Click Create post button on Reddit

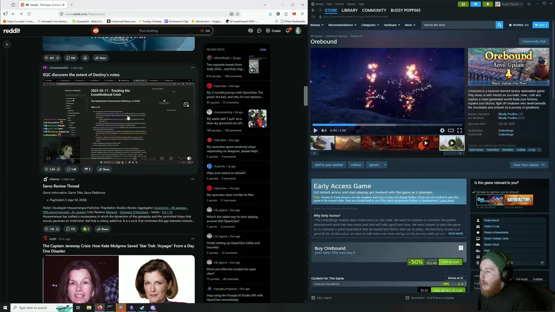pyautogui.click(x=274, y=31)
